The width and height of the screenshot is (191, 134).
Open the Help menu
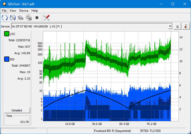pyautogui.click(x=35, y=11)
